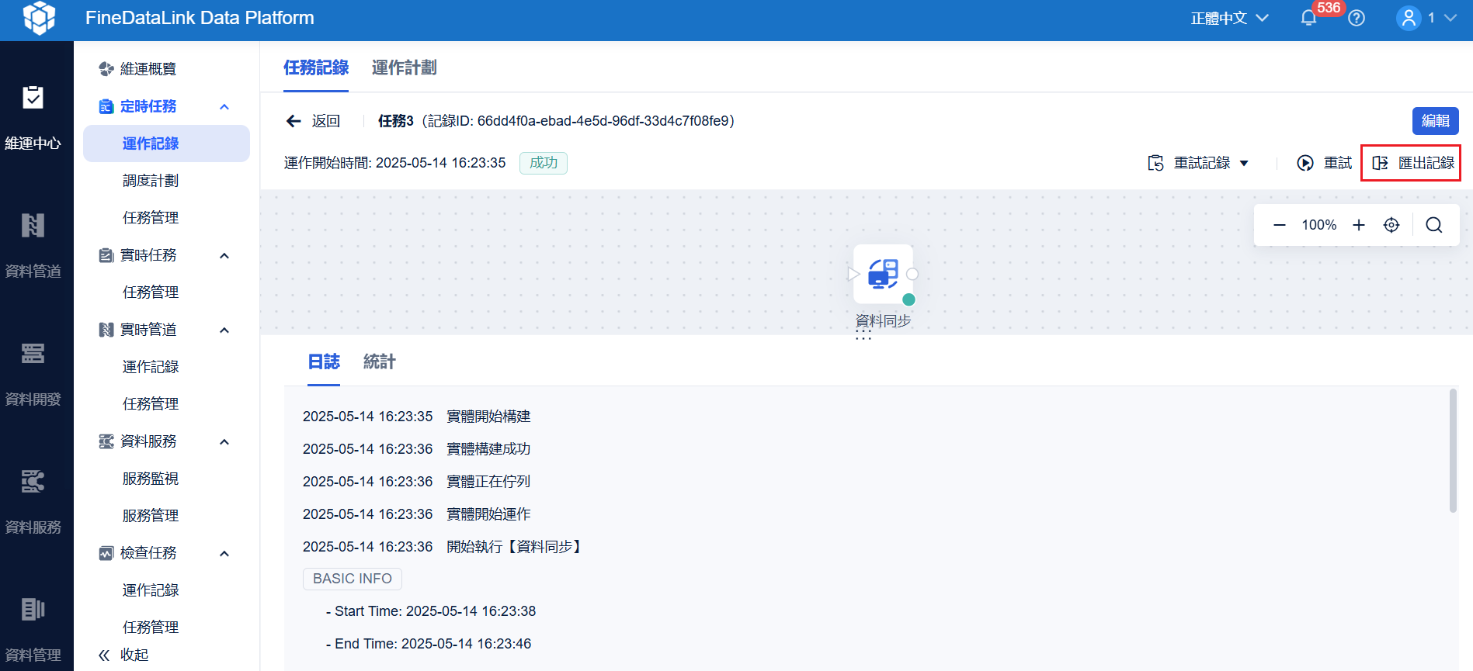Screen dimensions: 1473x671
Task: Click the 檢查任務 section icon
Action: point(106,553)
